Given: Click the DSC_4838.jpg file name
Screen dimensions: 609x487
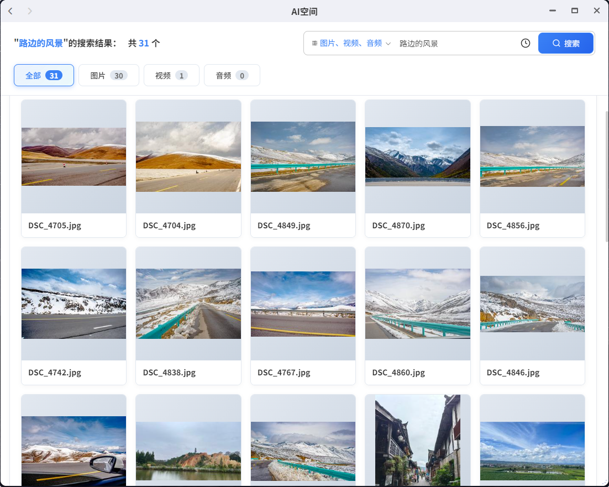Looking at the screenshot, I should pos(169,373).
